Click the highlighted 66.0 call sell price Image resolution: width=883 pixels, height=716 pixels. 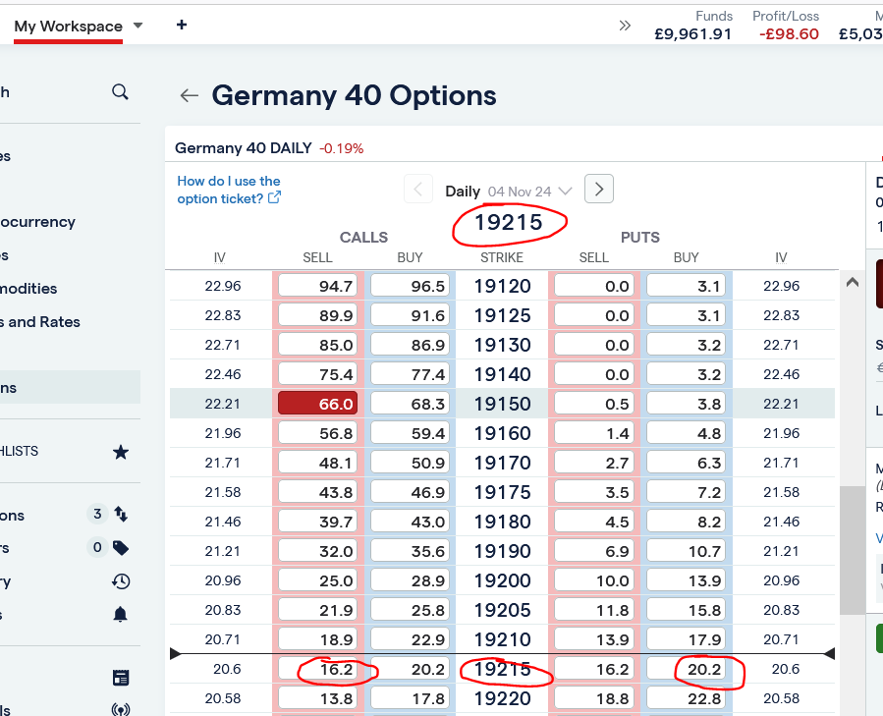(317, 404)
